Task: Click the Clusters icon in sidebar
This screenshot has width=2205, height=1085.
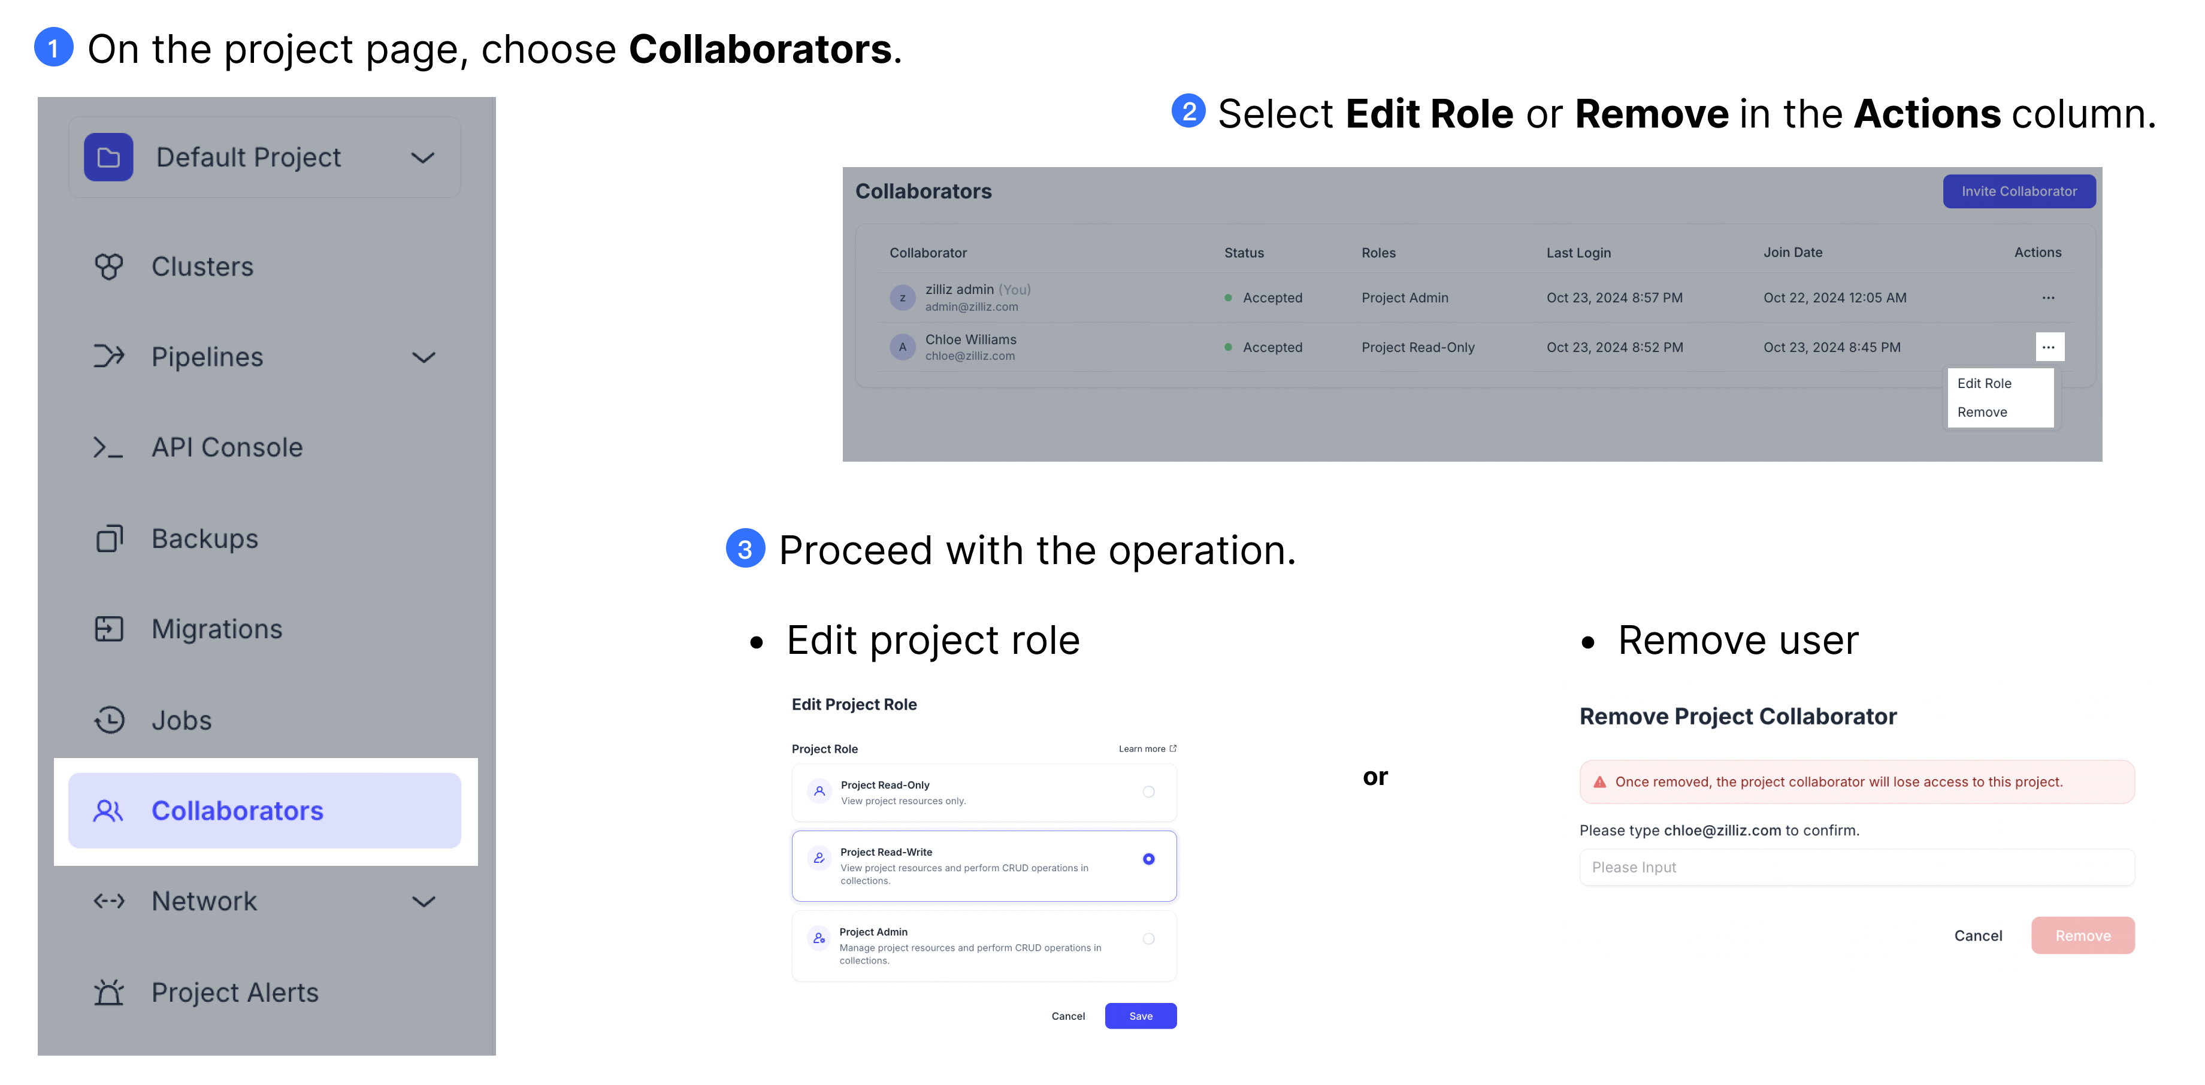Action: pos(110,266)
